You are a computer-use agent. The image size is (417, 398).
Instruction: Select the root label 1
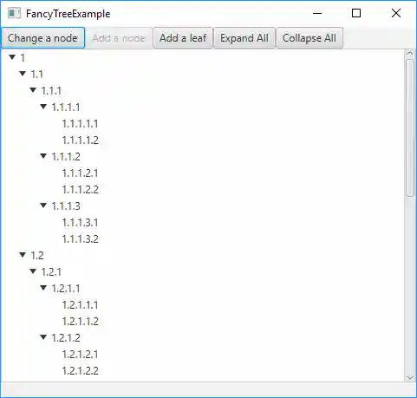[x=23, y=58]
